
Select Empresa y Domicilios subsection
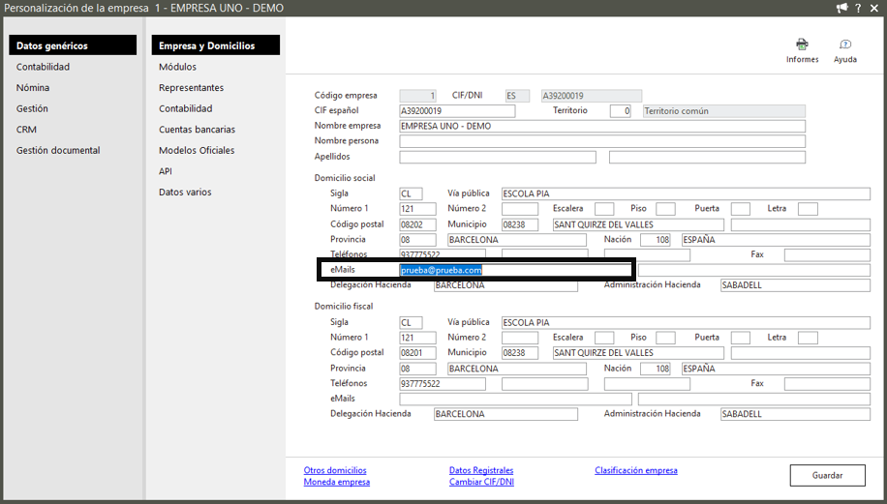[x=216, y=45]
